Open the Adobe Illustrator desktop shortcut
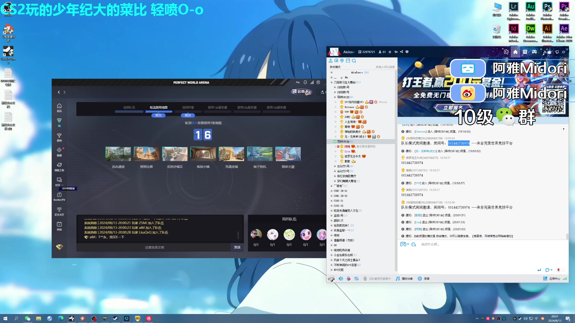The height and width of the screenshot is (323, 575). (x=547, y=33)
